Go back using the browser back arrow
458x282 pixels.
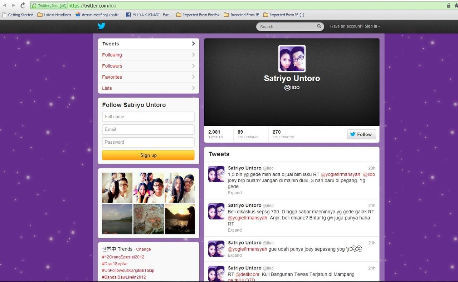(x=5, y=5)
